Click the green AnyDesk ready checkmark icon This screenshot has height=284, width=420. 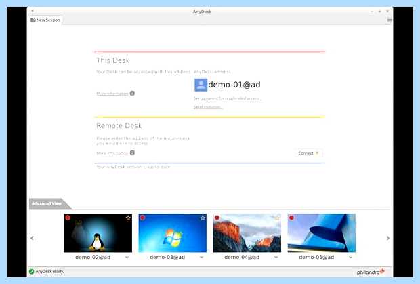pos(31,272)
